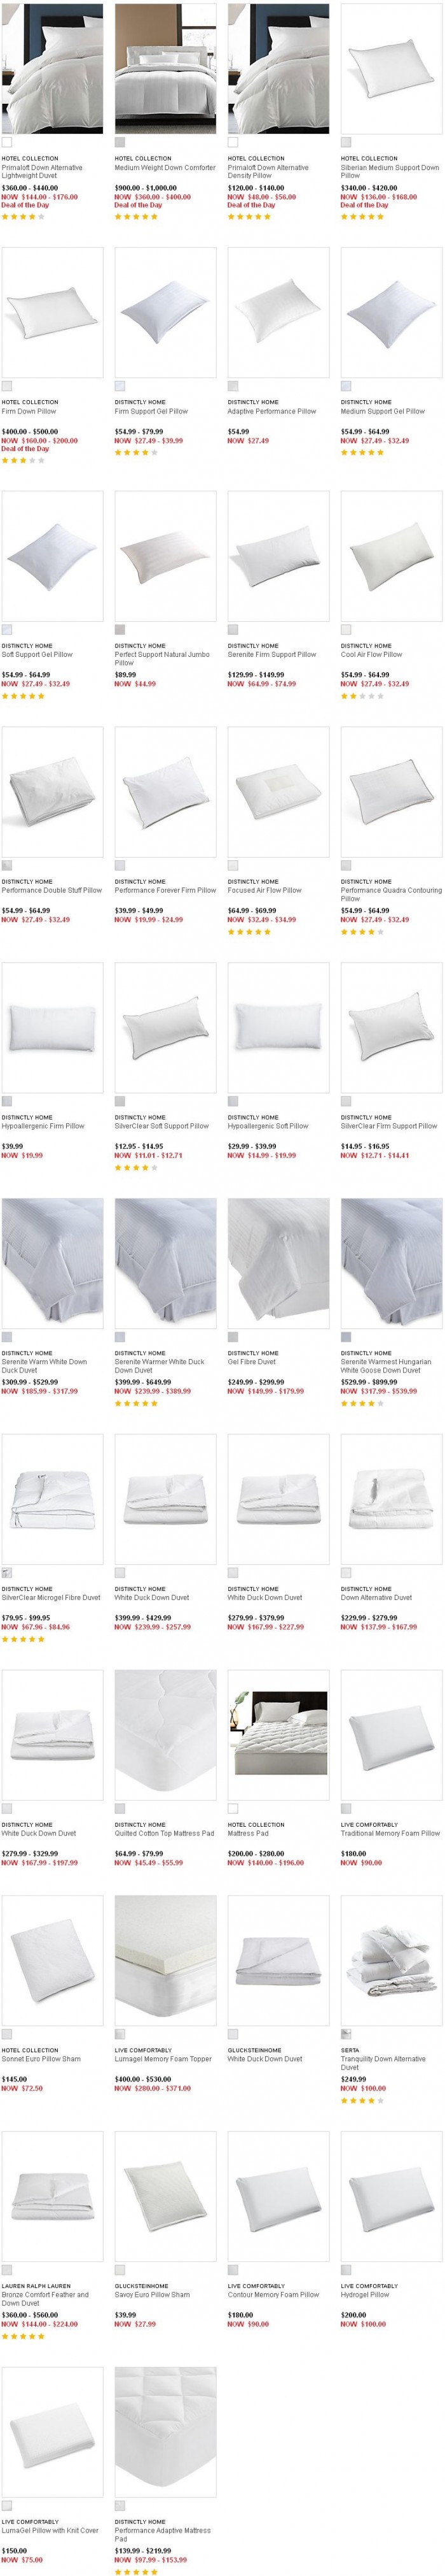Click the SilverClear Microgel Fibre Duvet title

(x=51, y=1597)
